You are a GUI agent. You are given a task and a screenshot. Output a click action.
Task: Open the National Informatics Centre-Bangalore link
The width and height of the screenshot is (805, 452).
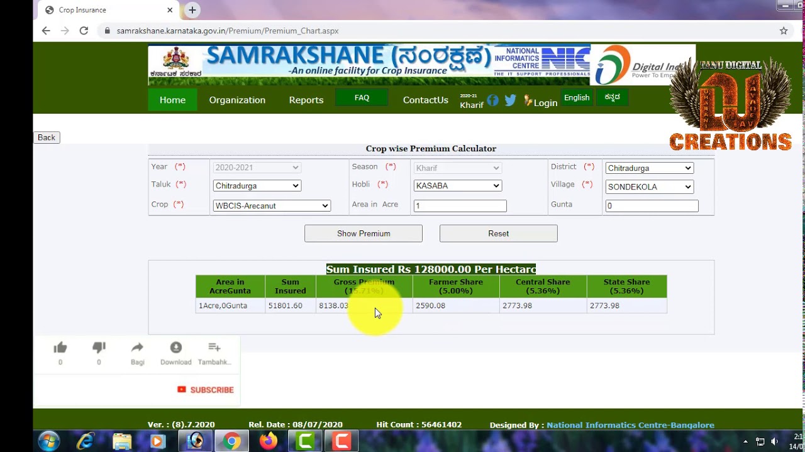(x=630, y=425)
